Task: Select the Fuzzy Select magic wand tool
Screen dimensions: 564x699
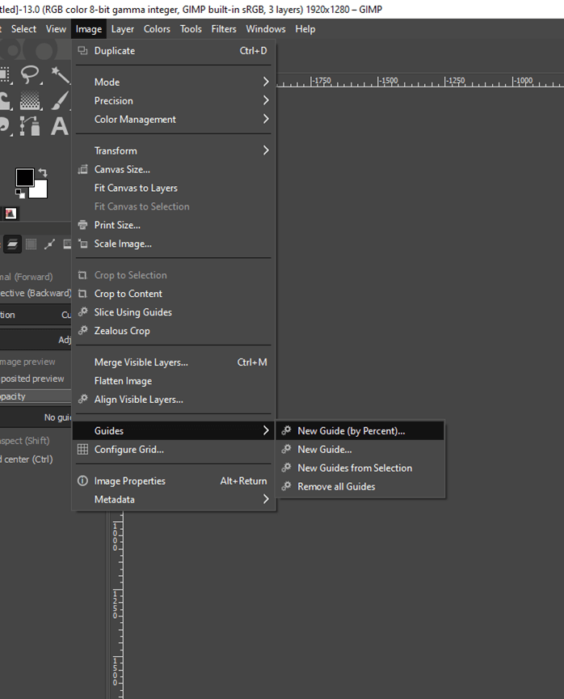Action: [60, 74]
